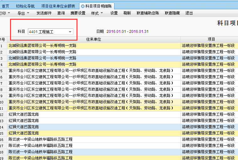Click 联查辅助总账 in the toolbar
The image size is (238, 160).
click(x=148, y=13)
